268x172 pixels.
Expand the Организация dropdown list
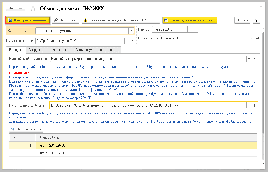[251, 38]
